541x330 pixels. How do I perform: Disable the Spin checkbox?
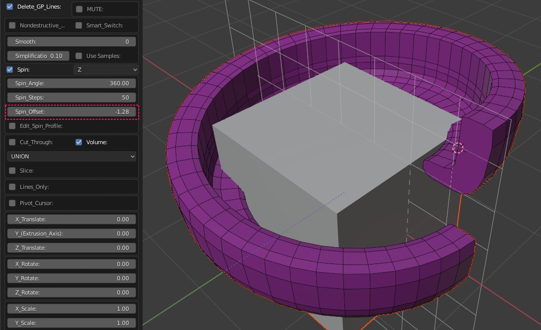click(x=10, y=70)
